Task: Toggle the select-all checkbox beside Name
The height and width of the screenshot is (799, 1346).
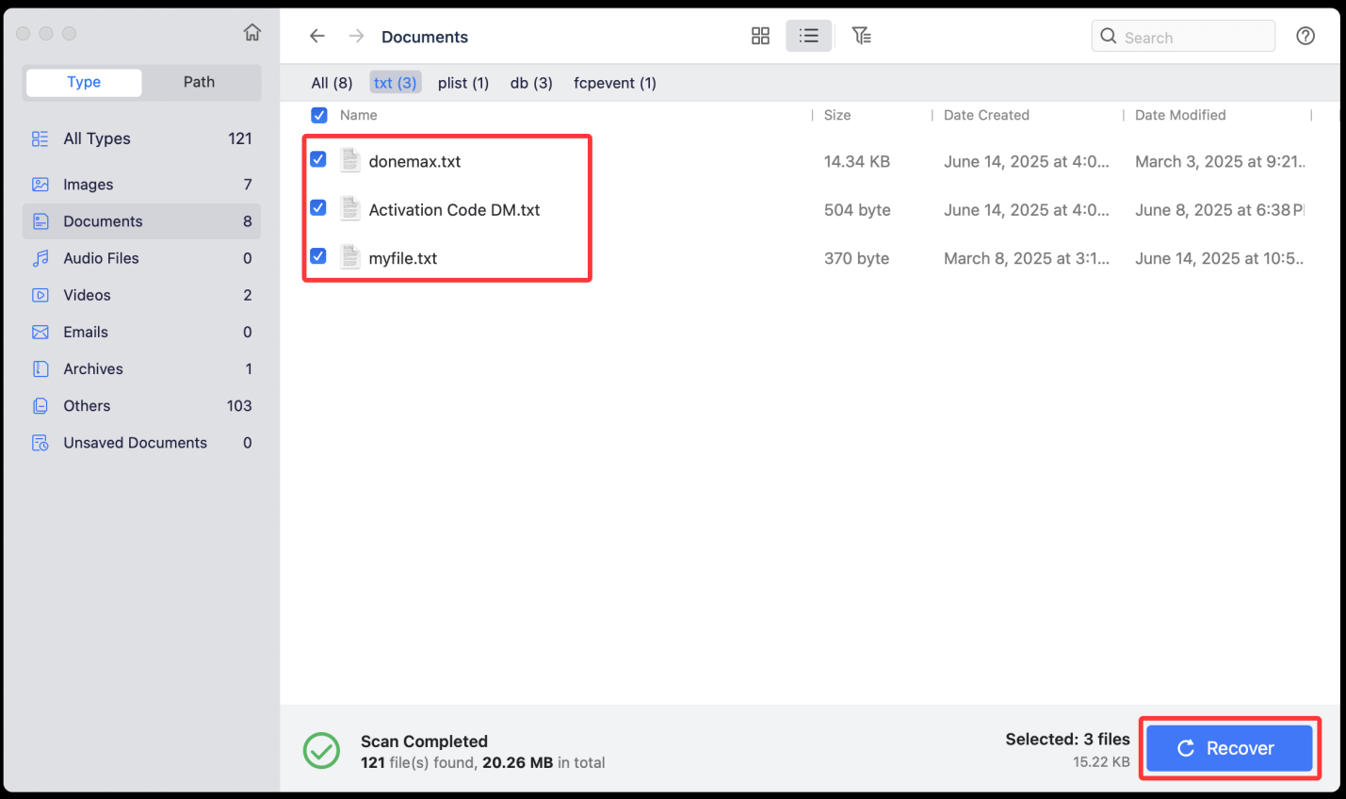Action: [x=319, y=115]
